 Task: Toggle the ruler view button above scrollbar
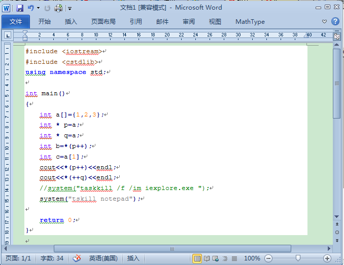[x=337, y=36]
